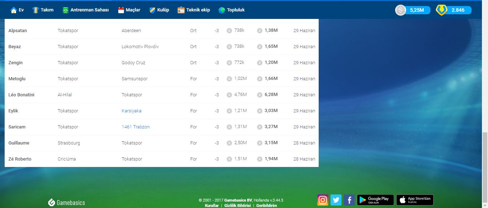Select player name Zé Roberto
This screenshot has height=208, width=488.
click(x=20, y=159)
